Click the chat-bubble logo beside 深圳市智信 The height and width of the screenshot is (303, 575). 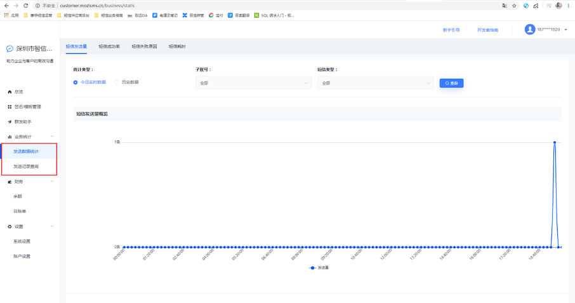(x=10, y=48)
